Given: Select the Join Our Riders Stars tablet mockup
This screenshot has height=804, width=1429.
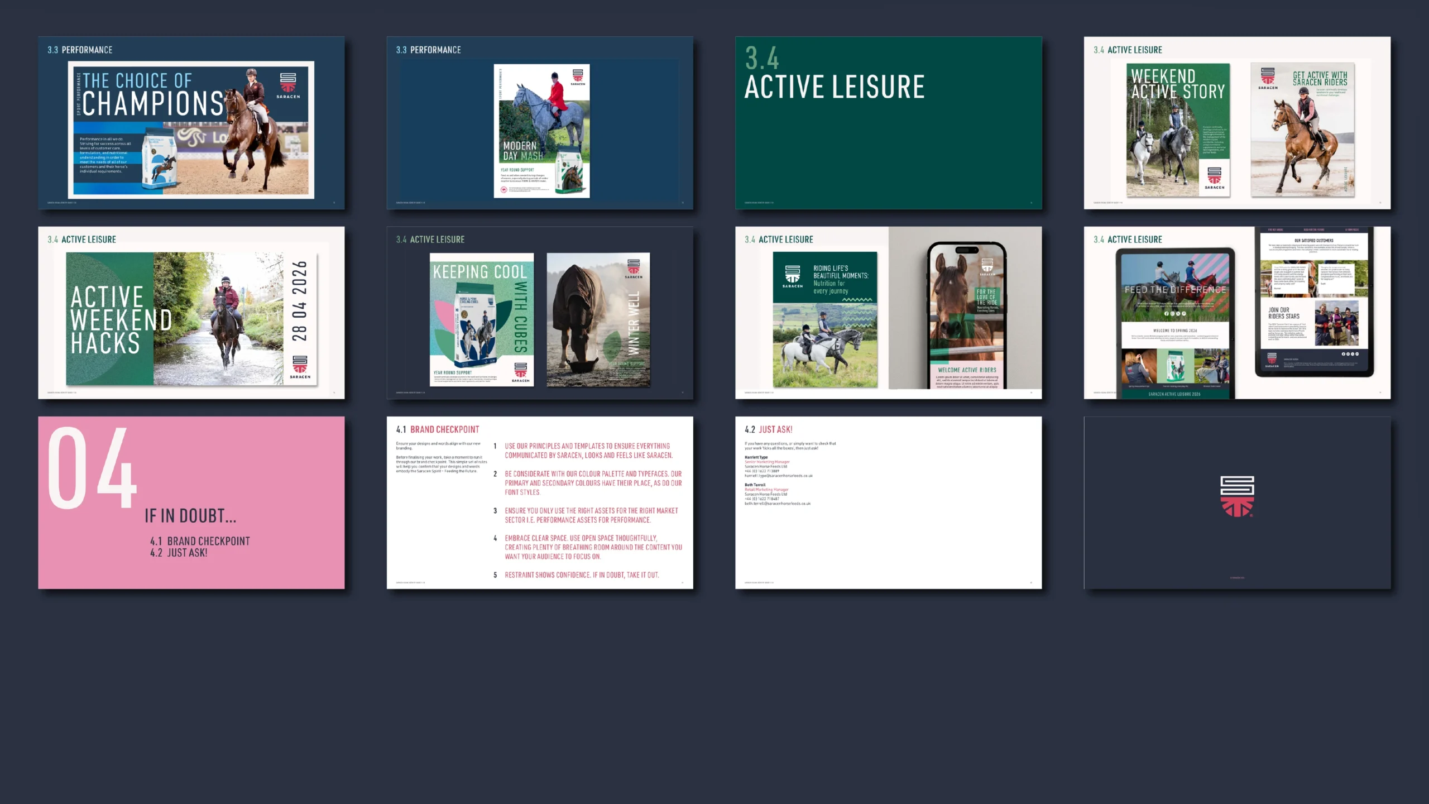Looking at the screenshot, I should (x=1314, y=301).
